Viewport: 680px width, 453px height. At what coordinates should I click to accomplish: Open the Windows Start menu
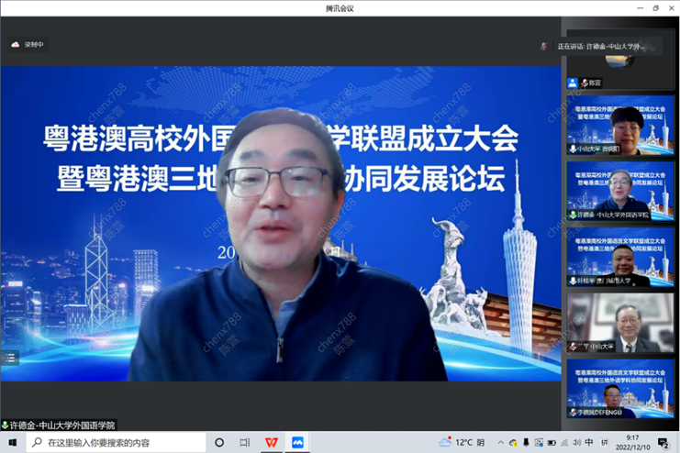coord(12,442)
